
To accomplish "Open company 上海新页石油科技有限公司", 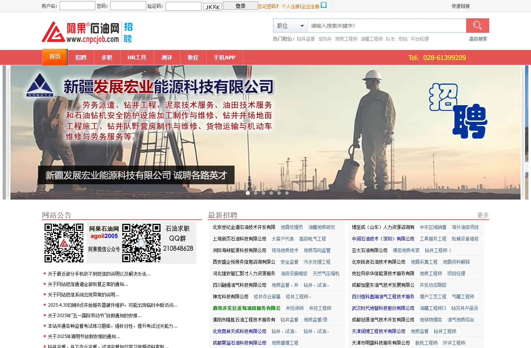I will pos(239,239).
